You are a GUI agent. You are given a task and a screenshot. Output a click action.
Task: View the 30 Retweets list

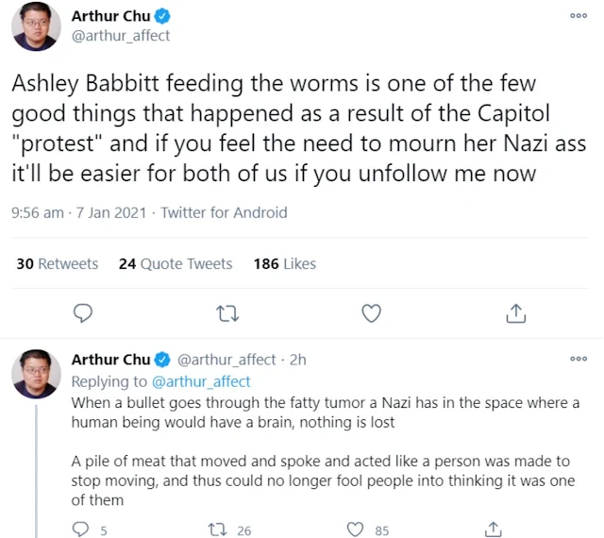pyautogui.click(x=58, y=264)
